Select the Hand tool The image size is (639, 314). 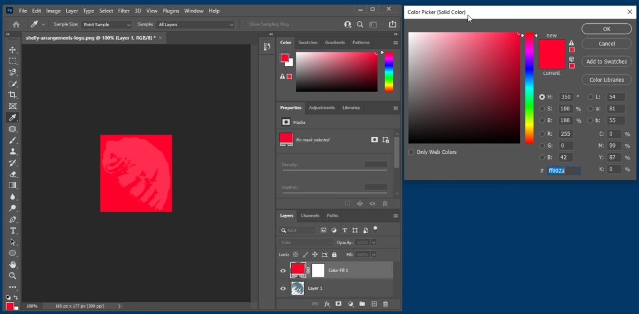pos(12,264)
